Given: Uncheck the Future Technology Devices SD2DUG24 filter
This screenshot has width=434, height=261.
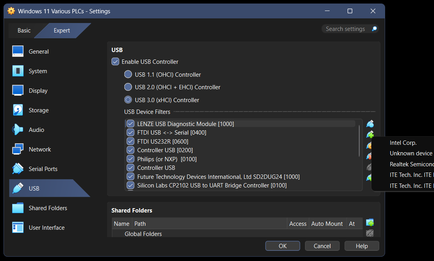Looking at the screenshot, I should point(130,176).
